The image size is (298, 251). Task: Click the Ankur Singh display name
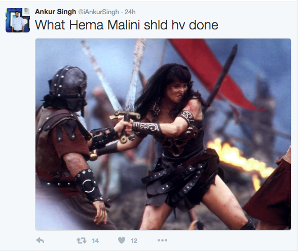click(x=55, y=12)
